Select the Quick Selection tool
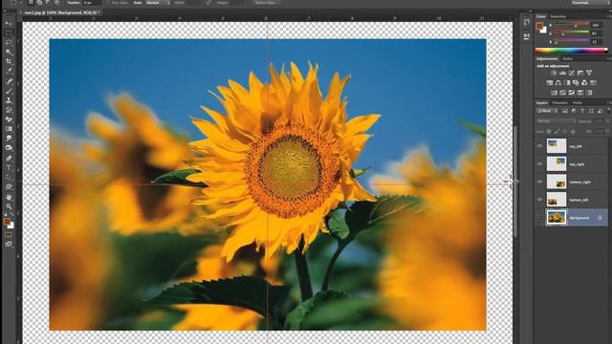This screenshot has width=612, height=344. coord(9,53)
